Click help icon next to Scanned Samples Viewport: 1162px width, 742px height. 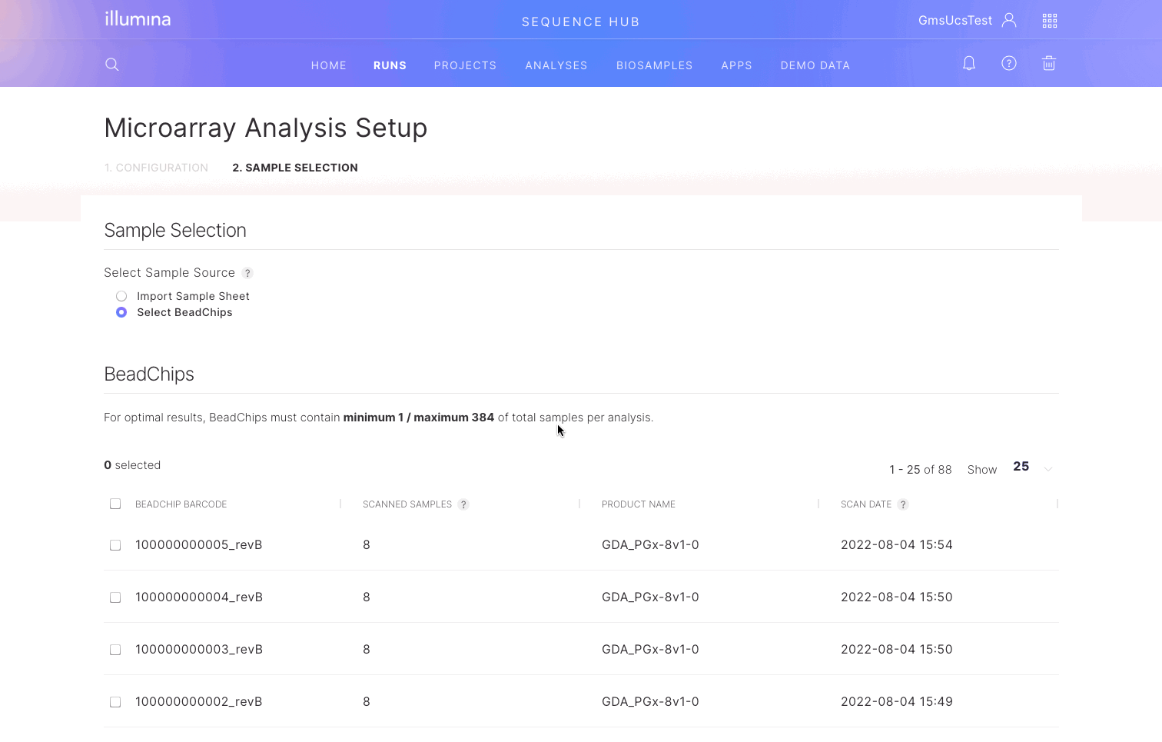[463, 505]
